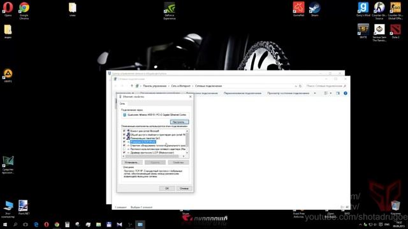Open Microsoft Edge from the taskbar
Viewport: 408px width, 229px height.
pyautogui.click(x=36, y=225)
